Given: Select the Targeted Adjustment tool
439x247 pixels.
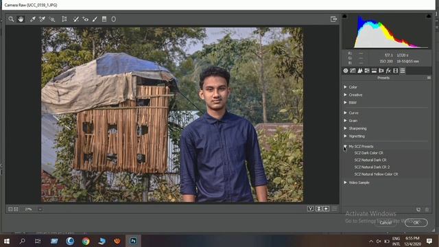Looking at the screenshot, I should coord(52,19).
